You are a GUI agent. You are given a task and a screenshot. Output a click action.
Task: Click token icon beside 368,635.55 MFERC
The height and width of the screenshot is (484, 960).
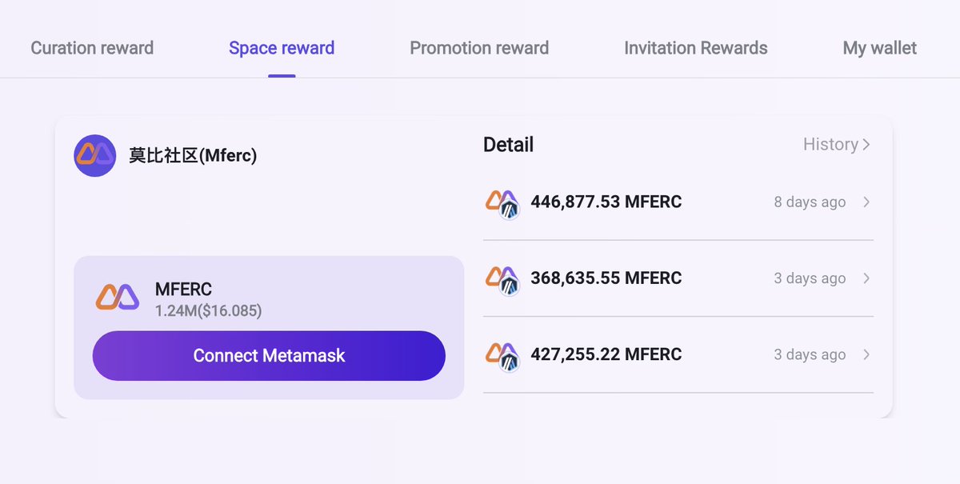point(503,280)
